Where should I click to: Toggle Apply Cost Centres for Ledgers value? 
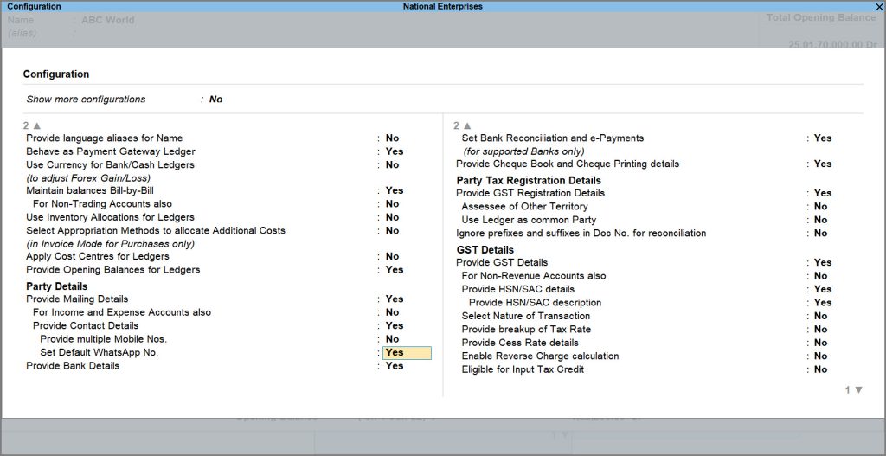pyautogui.click(x=392, y=256)
